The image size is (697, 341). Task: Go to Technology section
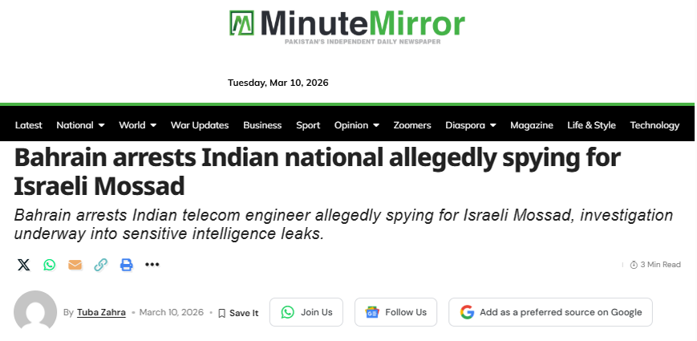tap(654, 125)
